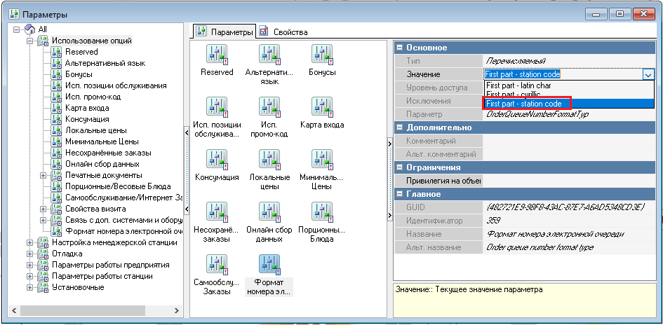
Task: Switch to the Свойства tab
Action: [x=283, y=32]
